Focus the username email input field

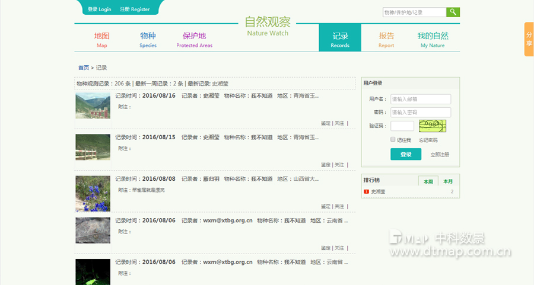tap(420, 99)
